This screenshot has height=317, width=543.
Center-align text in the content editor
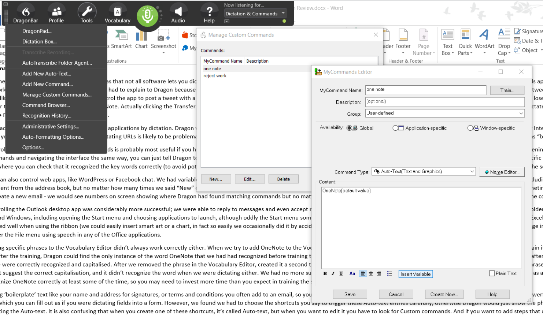tap(371, 274)
